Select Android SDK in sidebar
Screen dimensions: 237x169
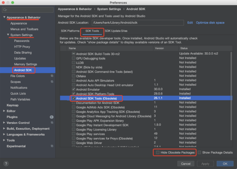tap(23, 70)
